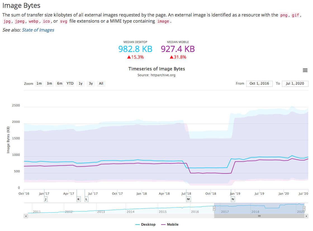Click the K annotation flag marker
Image resolution: width=313 pixels, height=231 pixels.
[x=79, y=199]
